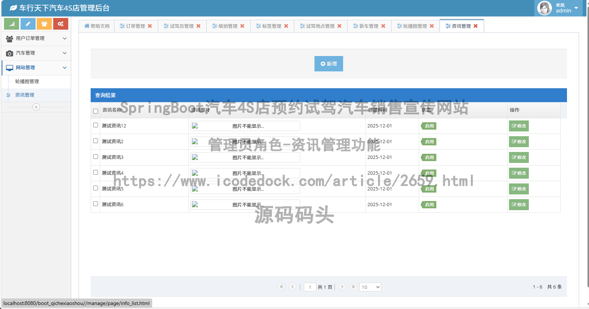Viewport: 589px width, 309px height.
Task: Collapse the sidebar with the double-arrow icon
Action: [x=36, y=107]
